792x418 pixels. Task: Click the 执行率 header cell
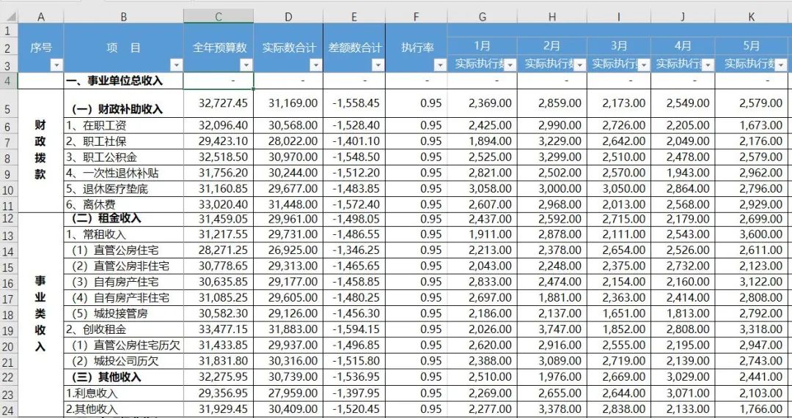tap(417, 48)
